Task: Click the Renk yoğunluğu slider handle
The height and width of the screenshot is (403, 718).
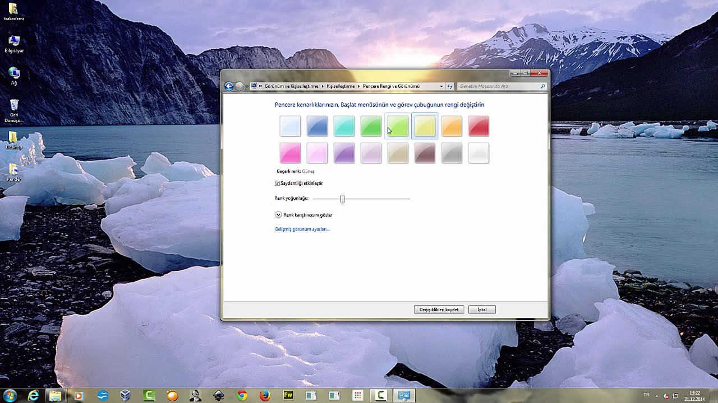Action: click(x=343, y=199)
